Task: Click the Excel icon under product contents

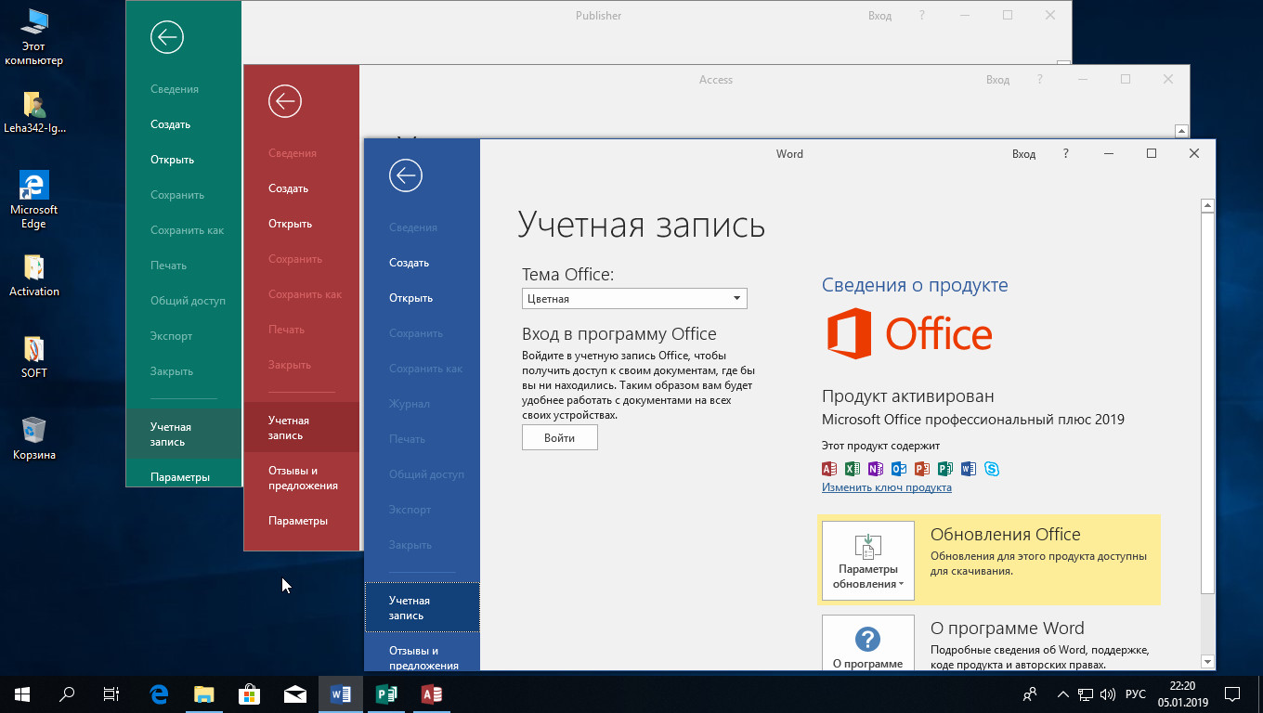Action: point(853,469)
